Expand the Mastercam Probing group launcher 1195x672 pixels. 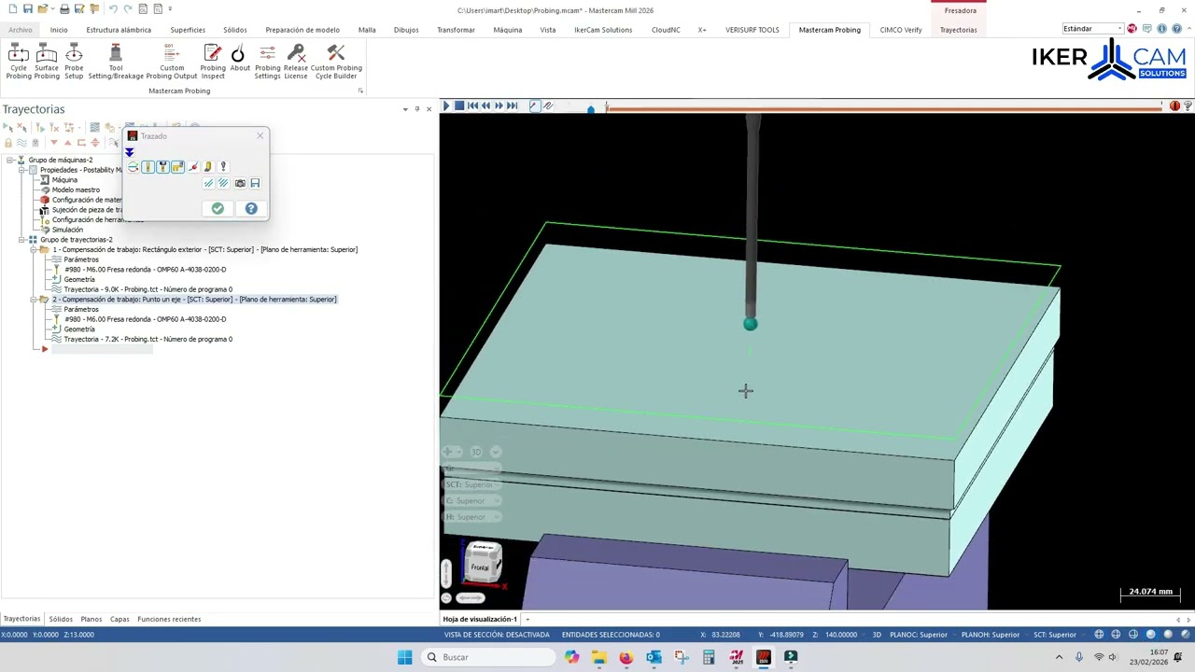[x=360, y=91]
